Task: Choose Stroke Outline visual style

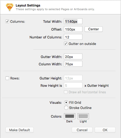Action: pyautogui.click(x=66, y=108)
